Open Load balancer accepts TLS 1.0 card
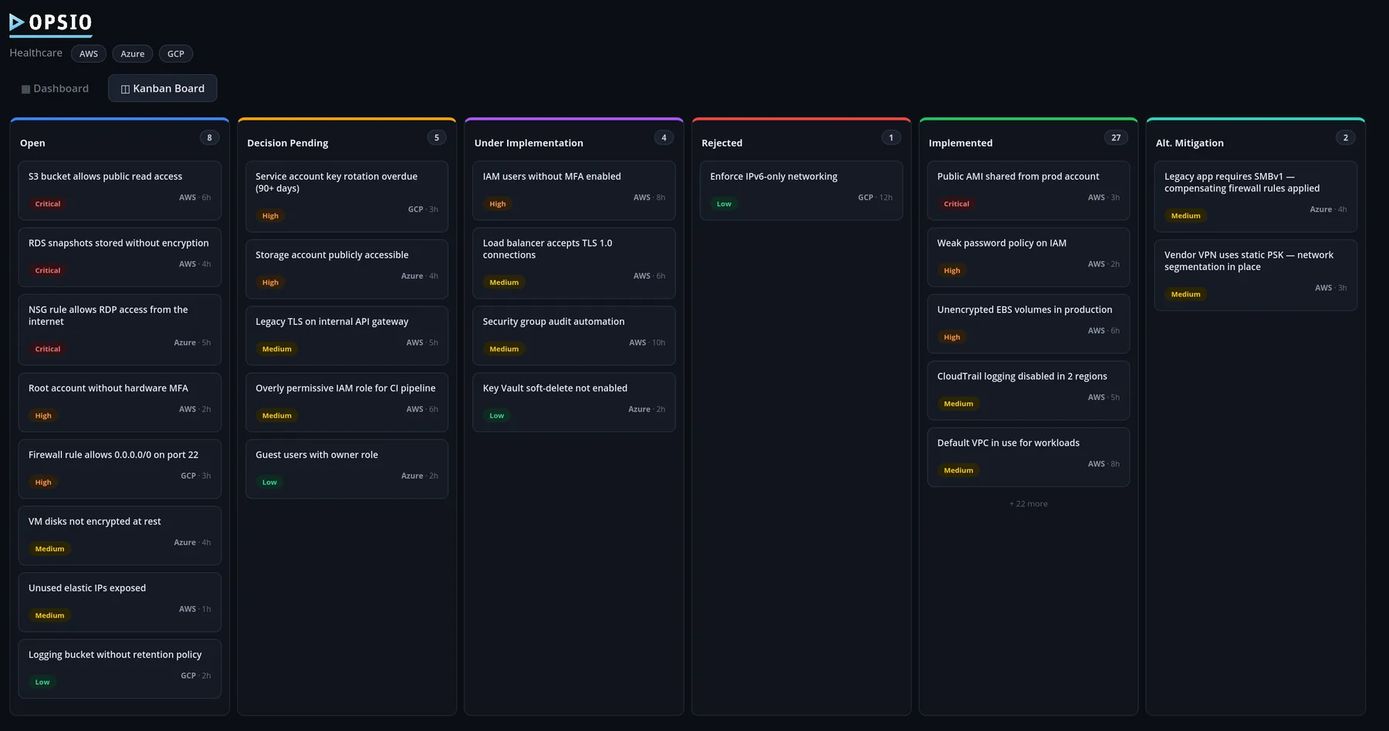1389x731 pixels. (574, 263)
